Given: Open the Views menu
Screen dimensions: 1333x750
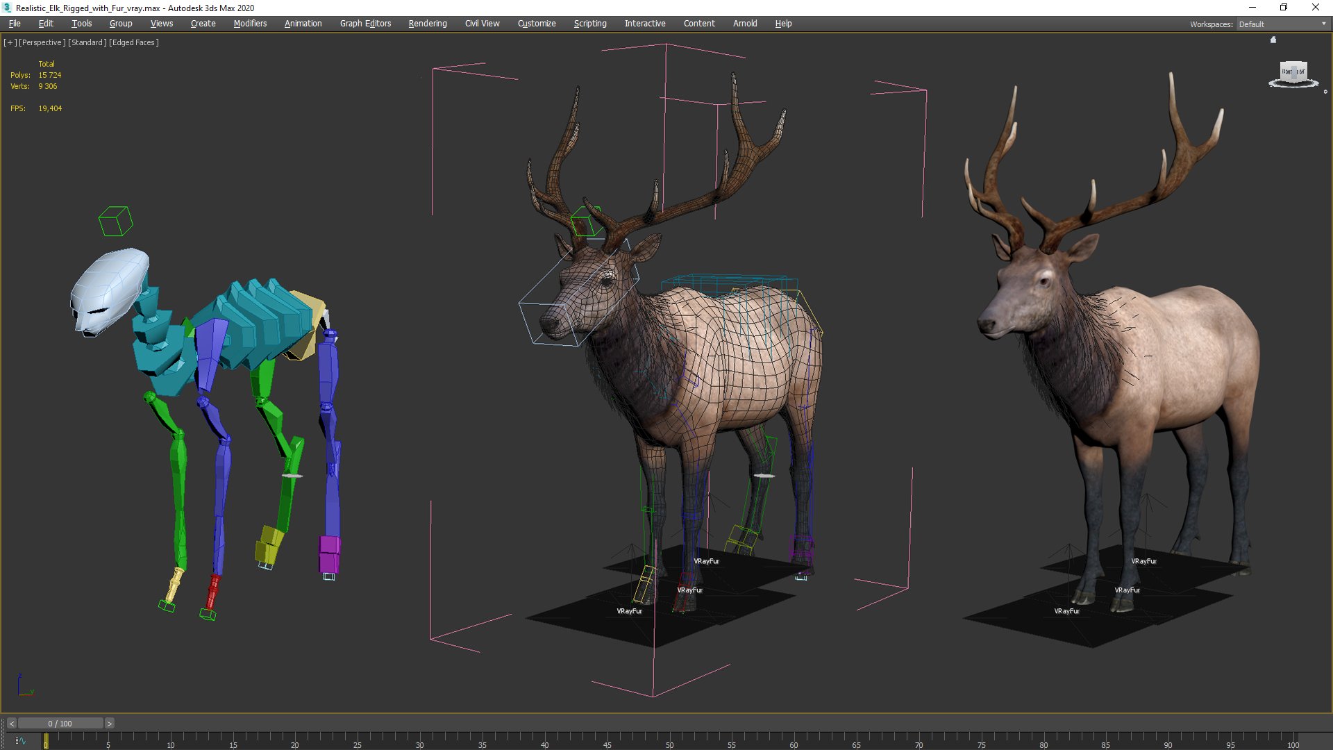Looking at the screenshot, I should (162, 24).
